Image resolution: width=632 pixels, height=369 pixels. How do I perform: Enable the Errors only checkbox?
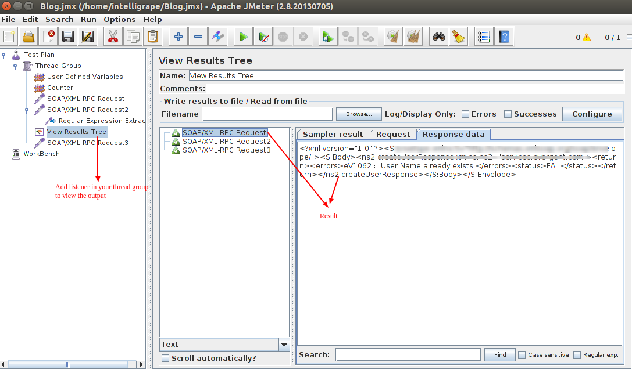[x=465, y=114]
